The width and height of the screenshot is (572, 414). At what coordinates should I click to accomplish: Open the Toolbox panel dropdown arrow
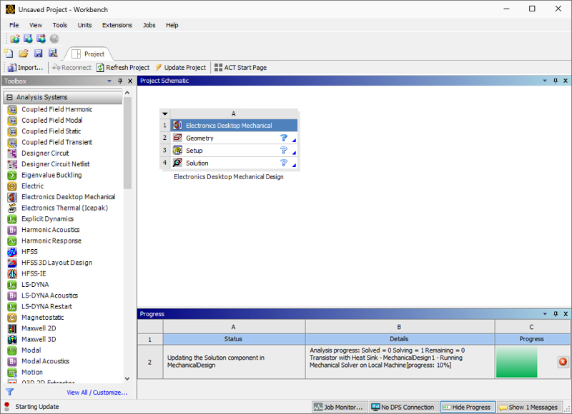(109, 81)
